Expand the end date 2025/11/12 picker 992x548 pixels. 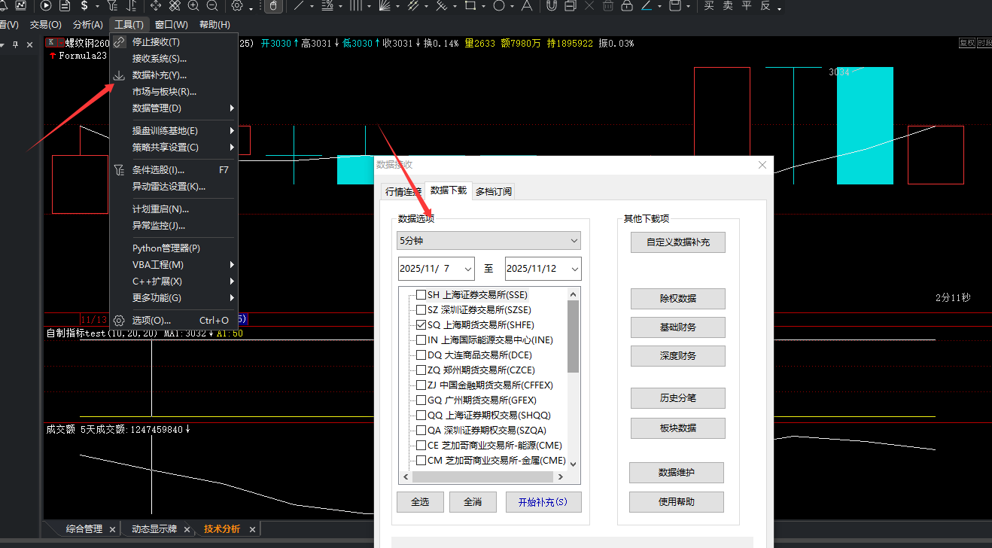click(574, 269)
